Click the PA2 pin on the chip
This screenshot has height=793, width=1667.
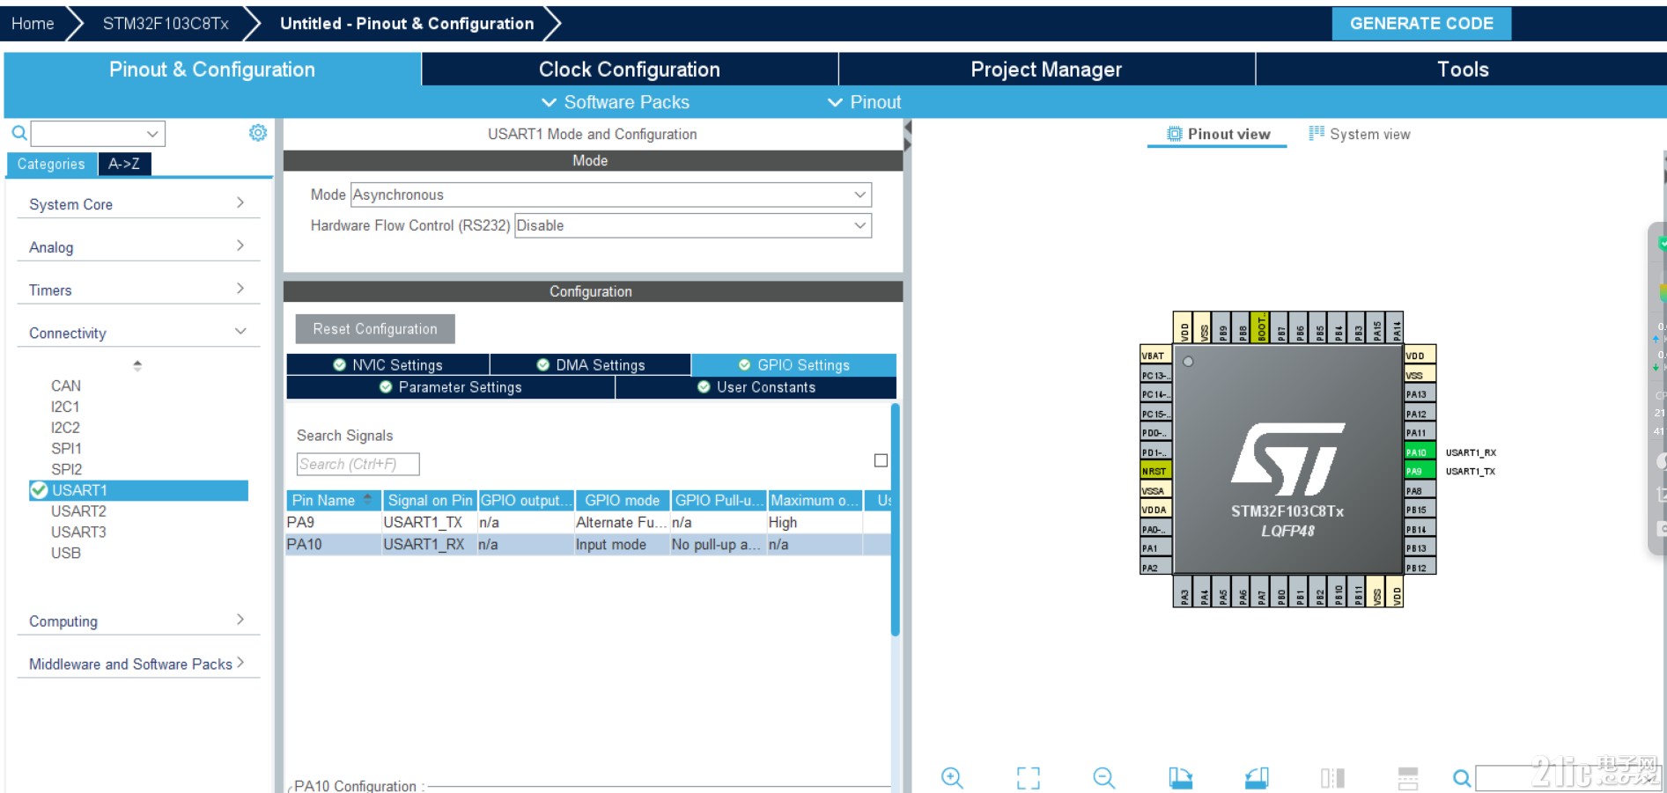(1155, 568)
